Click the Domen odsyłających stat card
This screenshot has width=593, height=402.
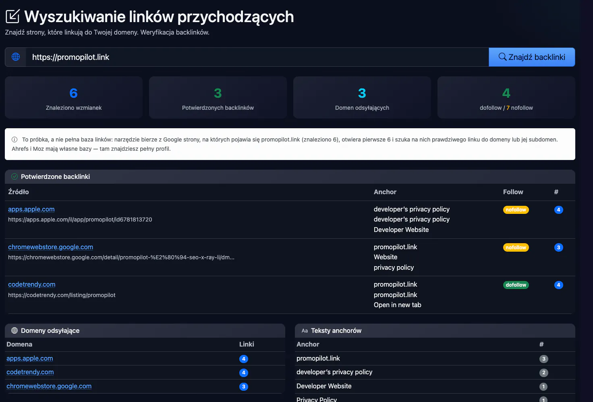(362, 98)
